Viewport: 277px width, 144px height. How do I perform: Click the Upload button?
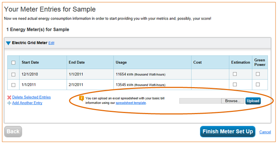(x=253, y=101)
